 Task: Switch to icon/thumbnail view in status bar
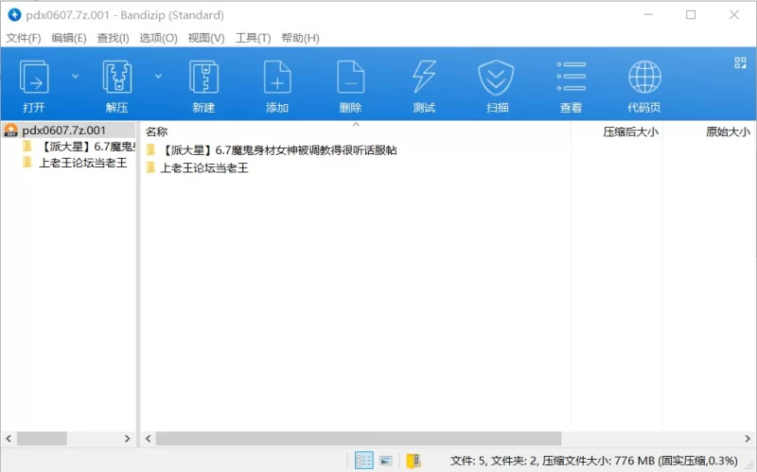(x=386, y=461)
